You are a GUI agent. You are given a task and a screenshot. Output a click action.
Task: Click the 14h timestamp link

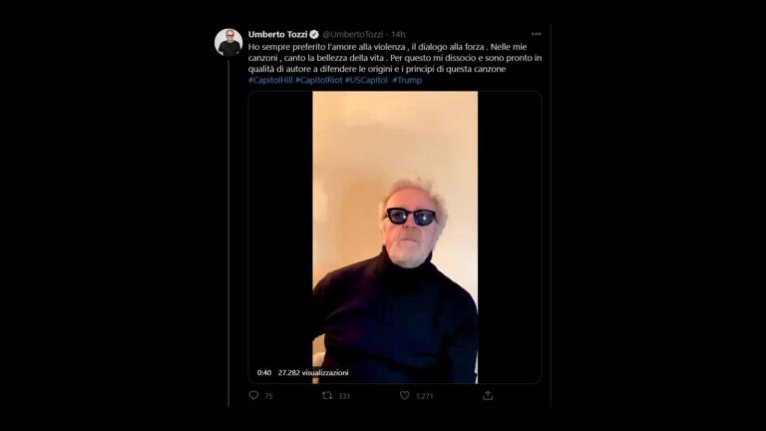pyautogui.click(x=398, y=34)
